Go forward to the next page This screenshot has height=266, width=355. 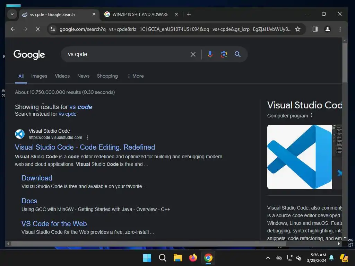(25, 29)
